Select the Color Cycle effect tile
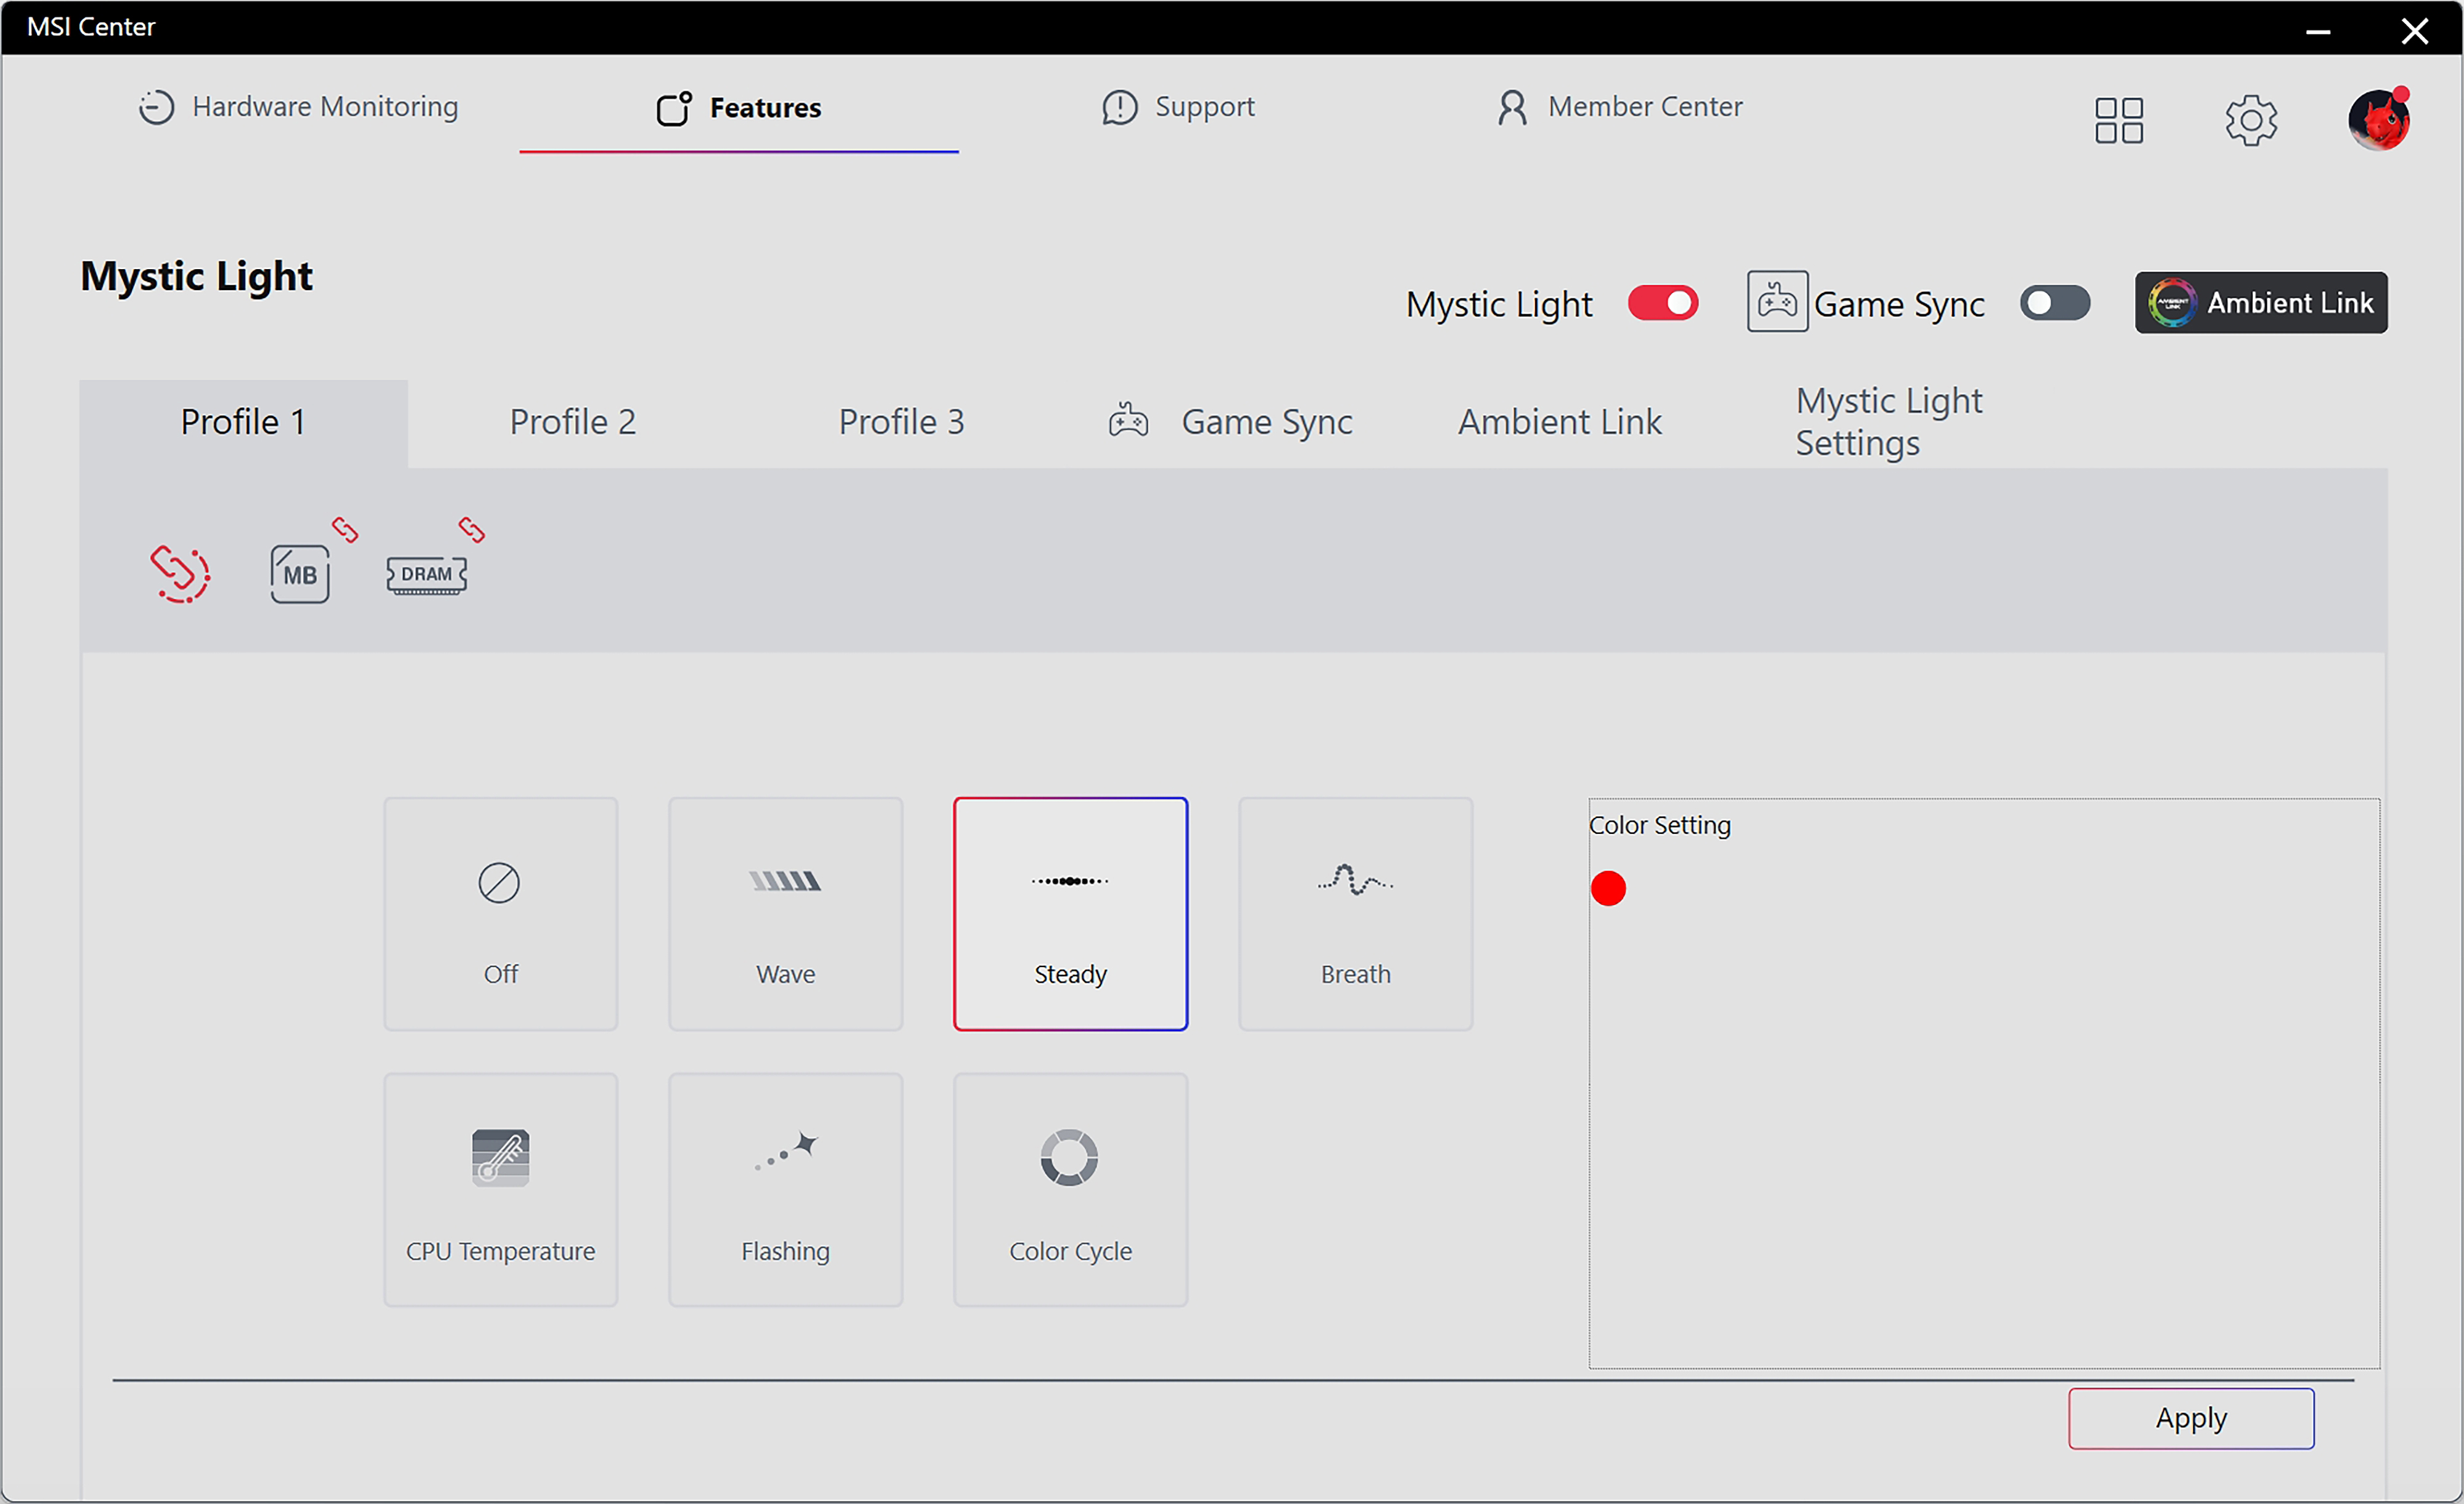2464x1504 pixels. pos(1070,1190)
